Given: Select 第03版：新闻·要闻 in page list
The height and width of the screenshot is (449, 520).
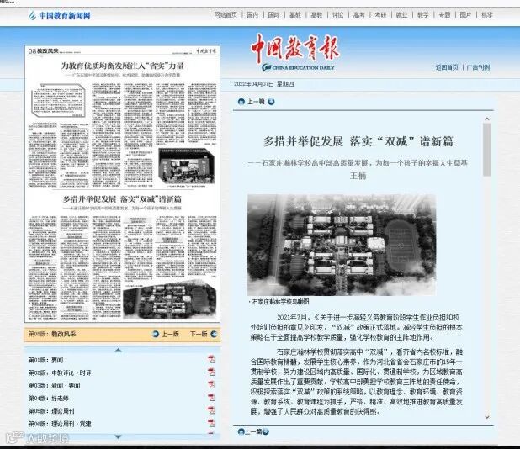Looking at the screenshot, I should [x=55, y=385].
